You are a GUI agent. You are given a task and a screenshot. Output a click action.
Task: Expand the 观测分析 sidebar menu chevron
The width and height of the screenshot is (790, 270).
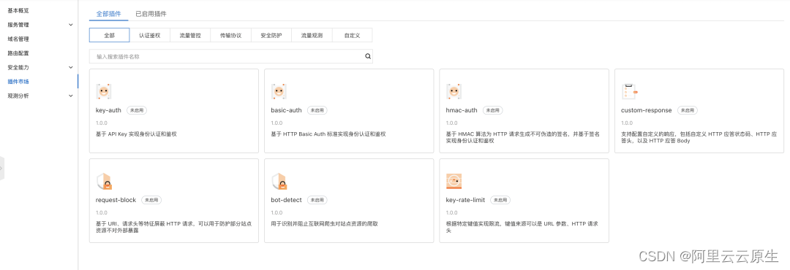point(71,96)
